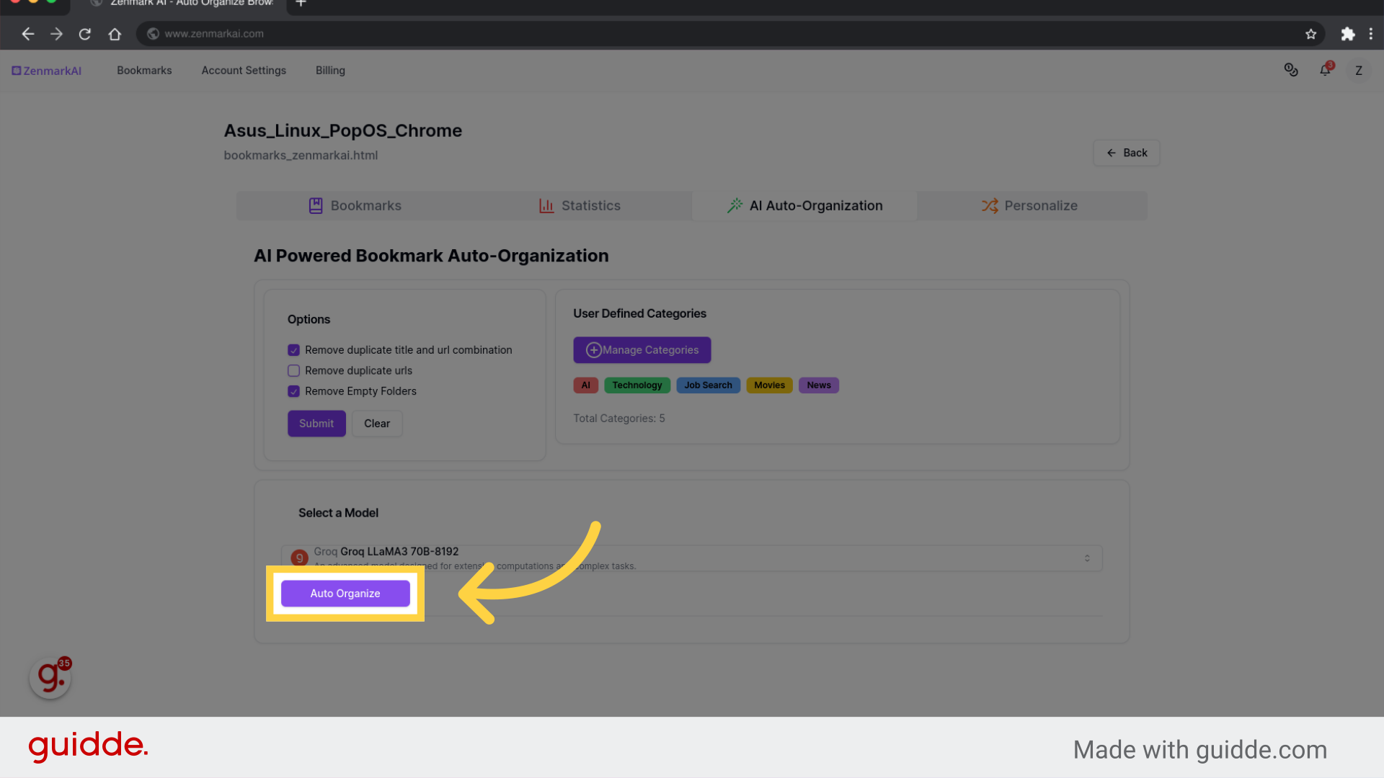The width and height of the screenshot is (1384, 778).
Task: Click the yellow Movies category tag
Action: tap(769, 385)
